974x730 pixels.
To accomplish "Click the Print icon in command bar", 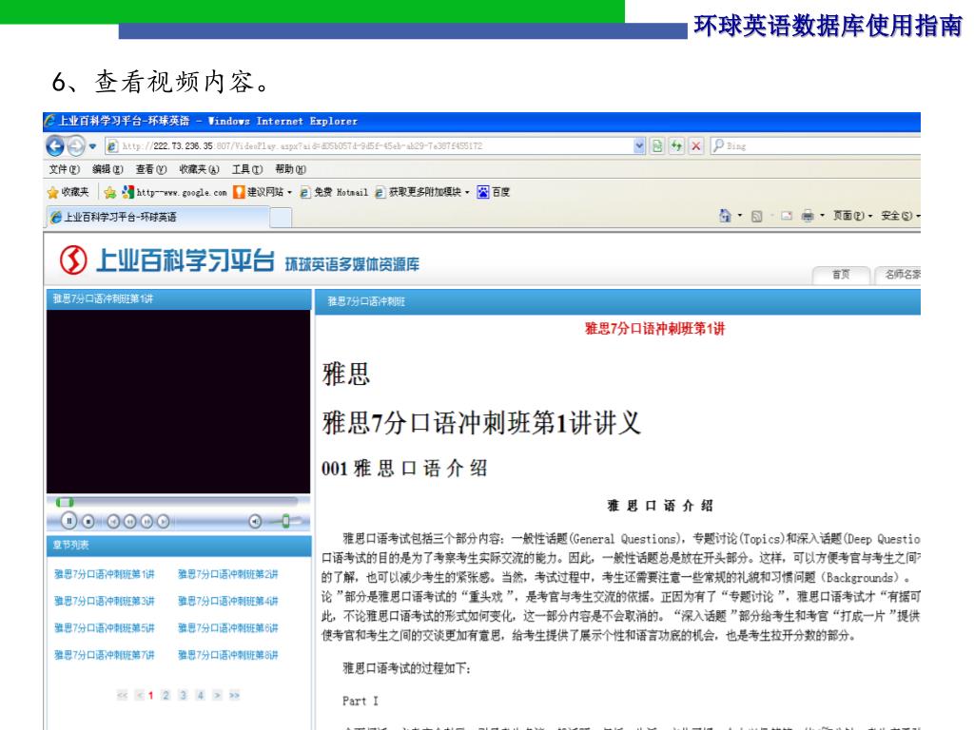I will pos(808,216).
